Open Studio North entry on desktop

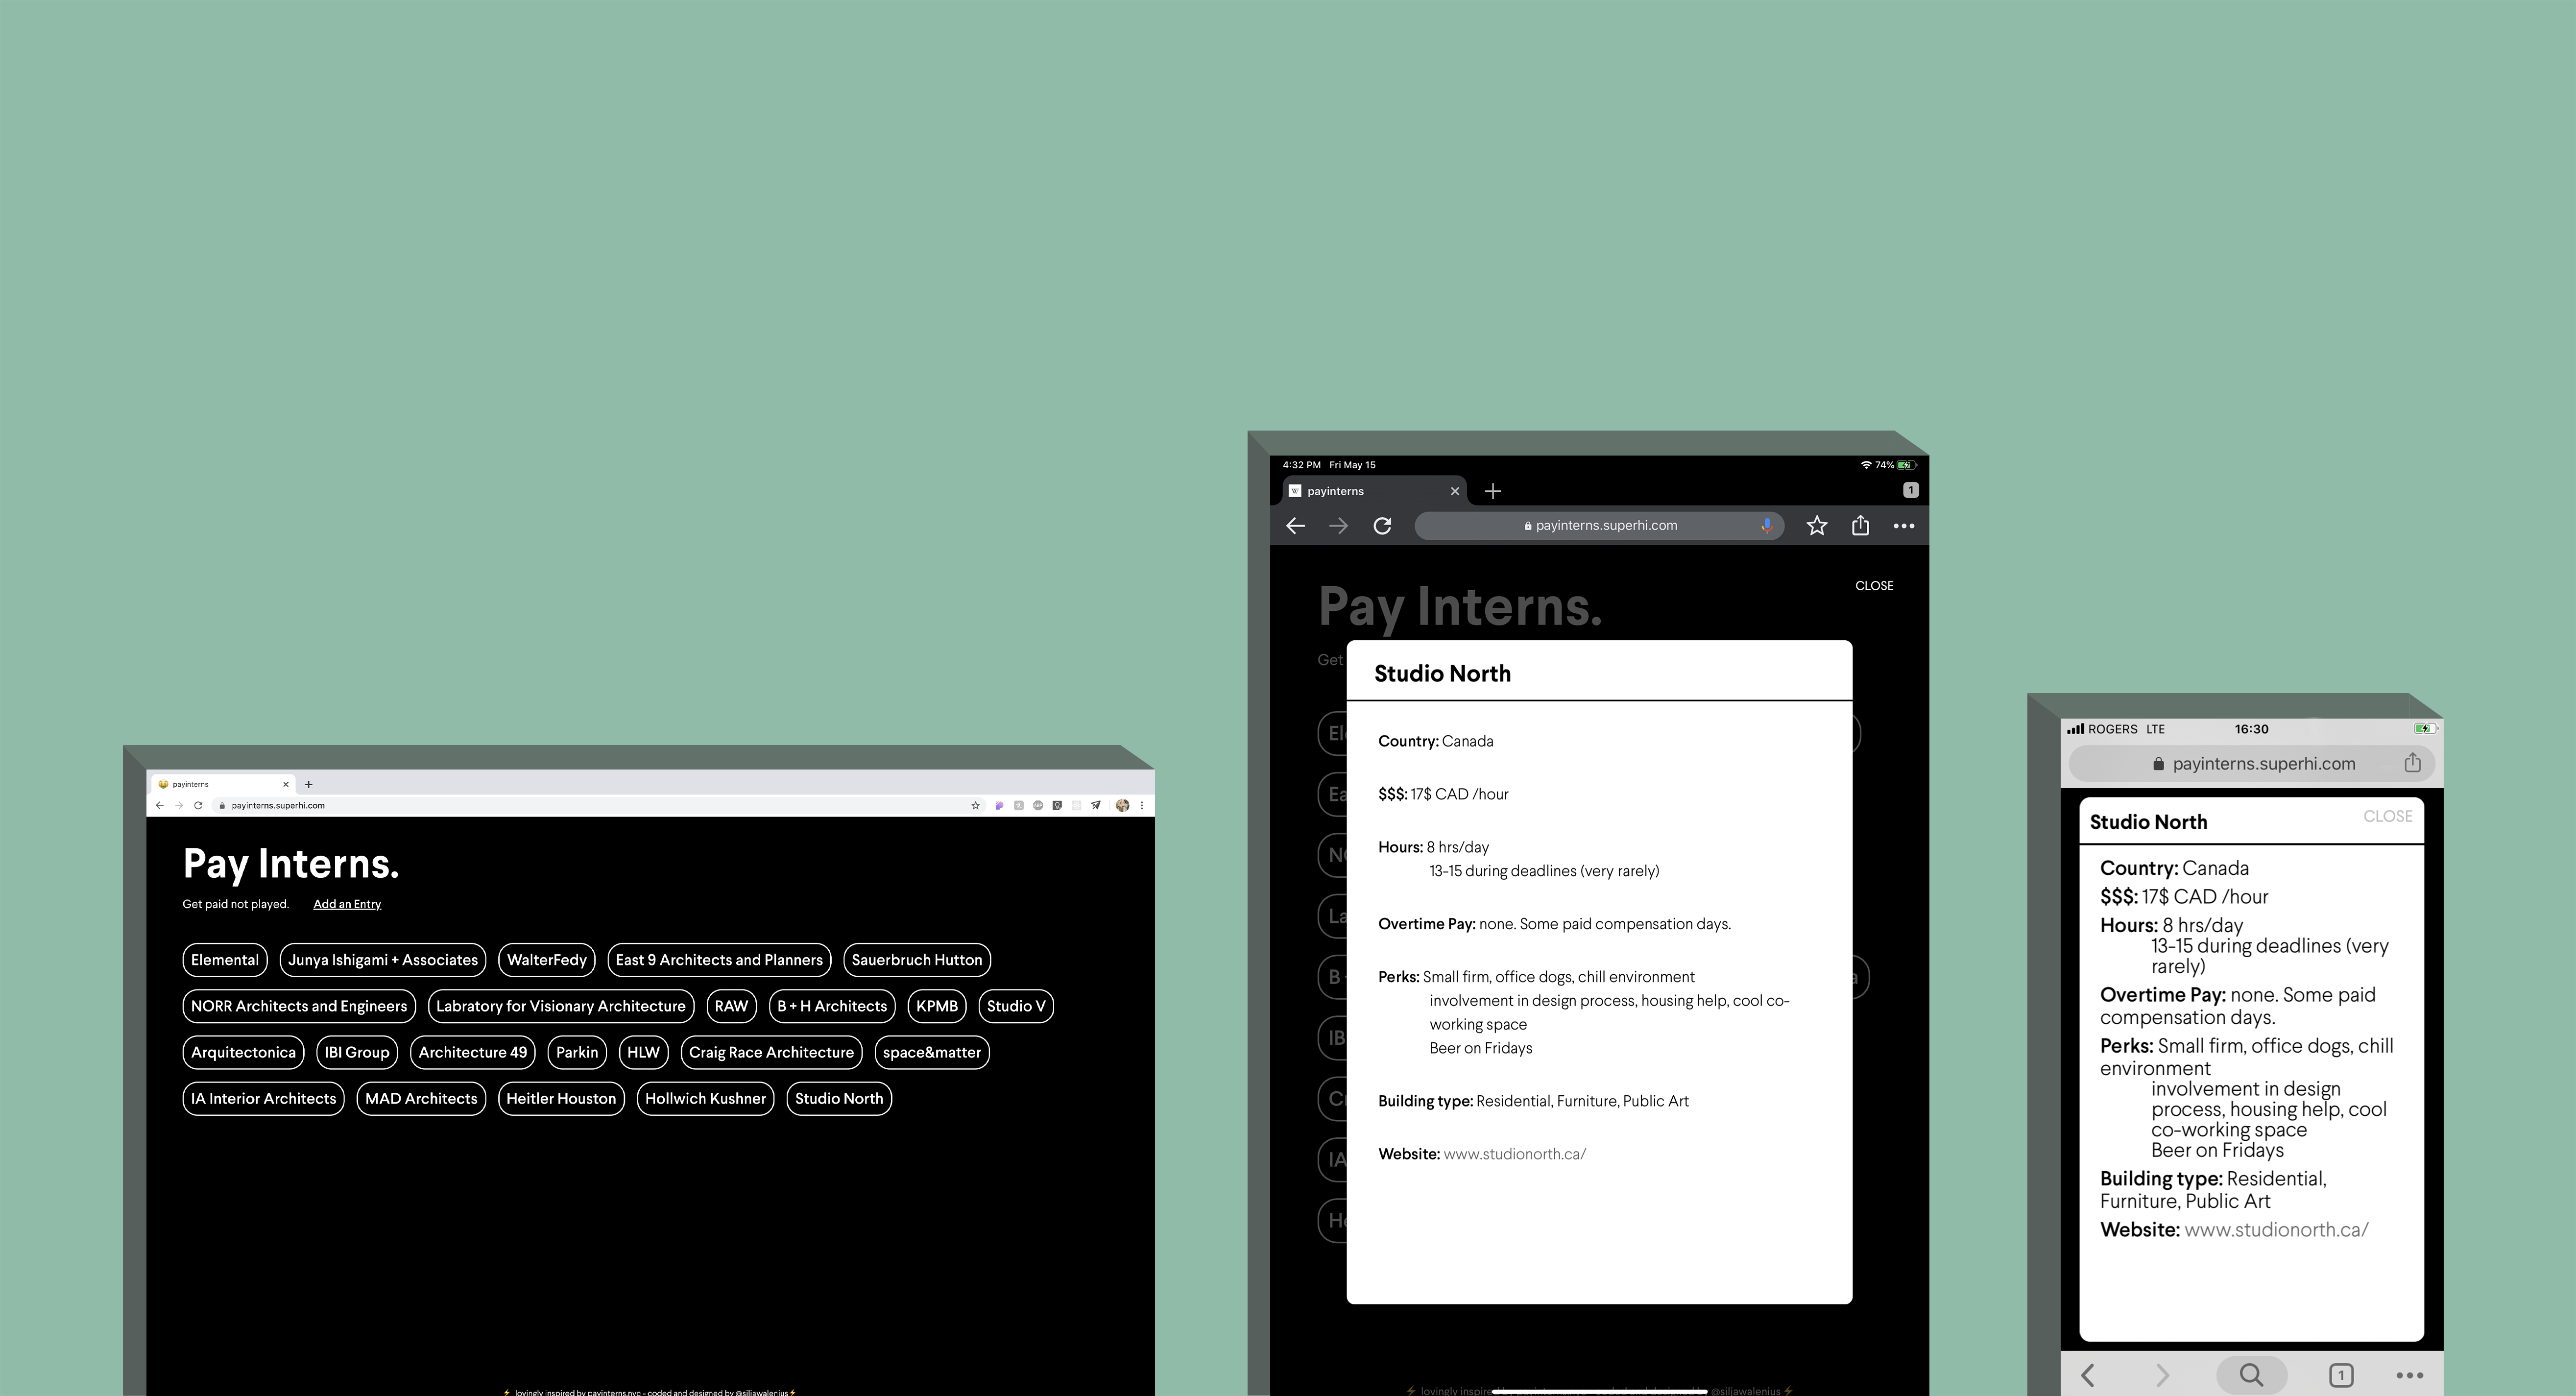pyautogui.click(x=839, y=1098)
